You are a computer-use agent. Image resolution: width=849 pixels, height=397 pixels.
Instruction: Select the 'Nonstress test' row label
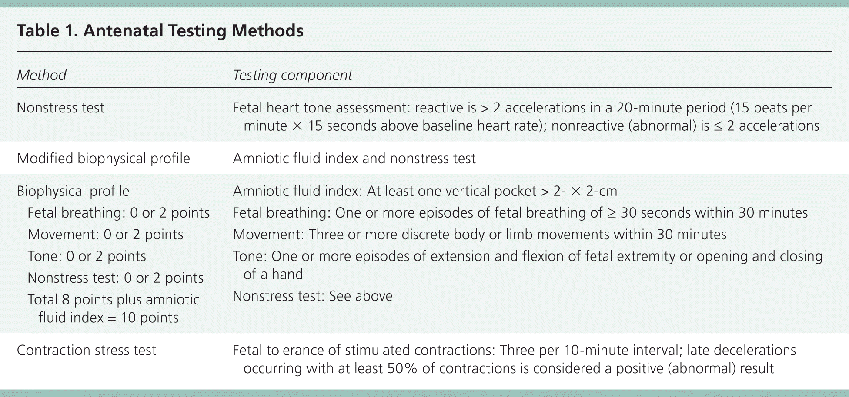coord(60,108)
